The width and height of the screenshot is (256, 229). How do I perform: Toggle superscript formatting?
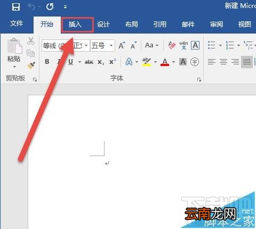(113, 62)
